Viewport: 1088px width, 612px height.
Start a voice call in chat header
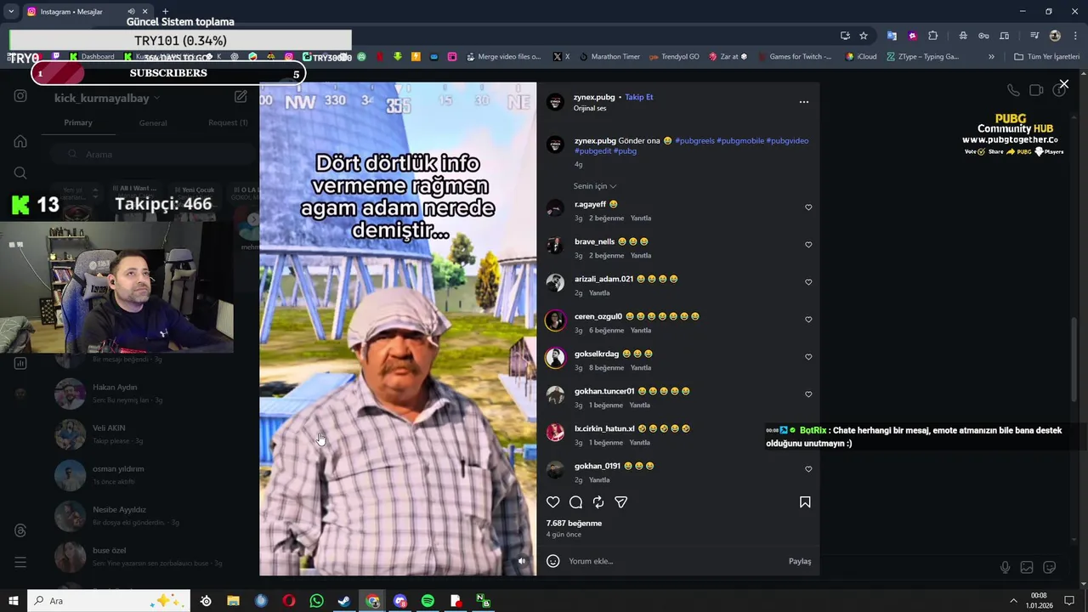pos(1013,90)
